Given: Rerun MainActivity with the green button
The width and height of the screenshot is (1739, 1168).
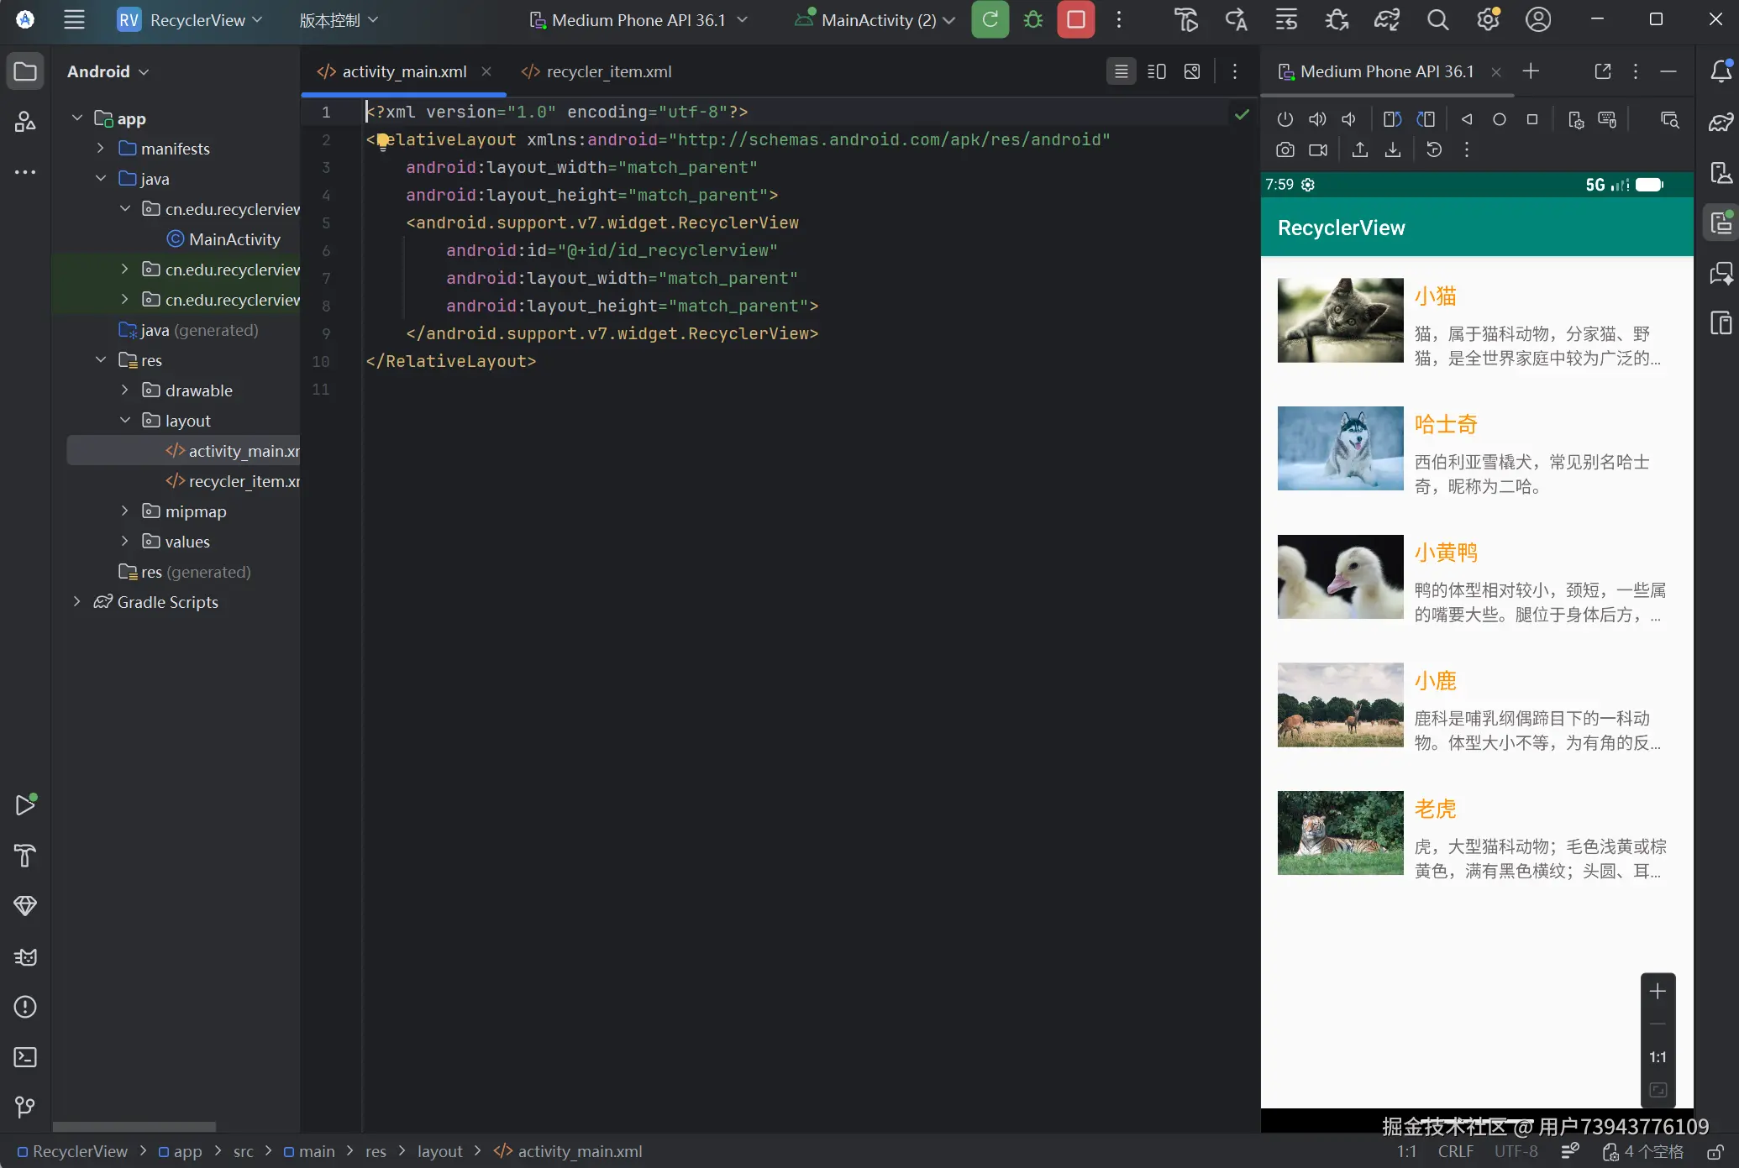Looking at the screenshot, I should click(990, 20).
